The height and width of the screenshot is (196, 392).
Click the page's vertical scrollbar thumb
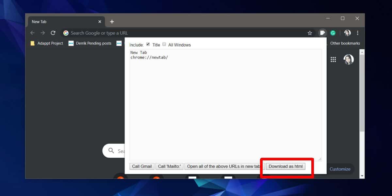coord(362,93)
